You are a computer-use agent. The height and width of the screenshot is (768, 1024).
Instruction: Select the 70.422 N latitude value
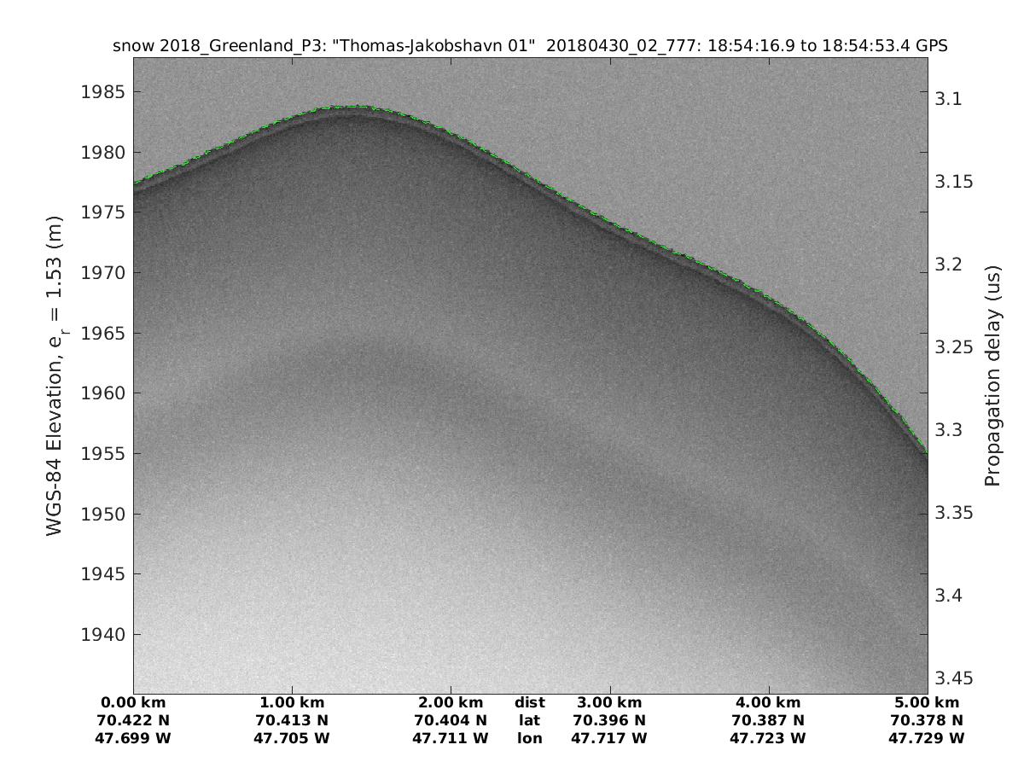coord(134,720)
